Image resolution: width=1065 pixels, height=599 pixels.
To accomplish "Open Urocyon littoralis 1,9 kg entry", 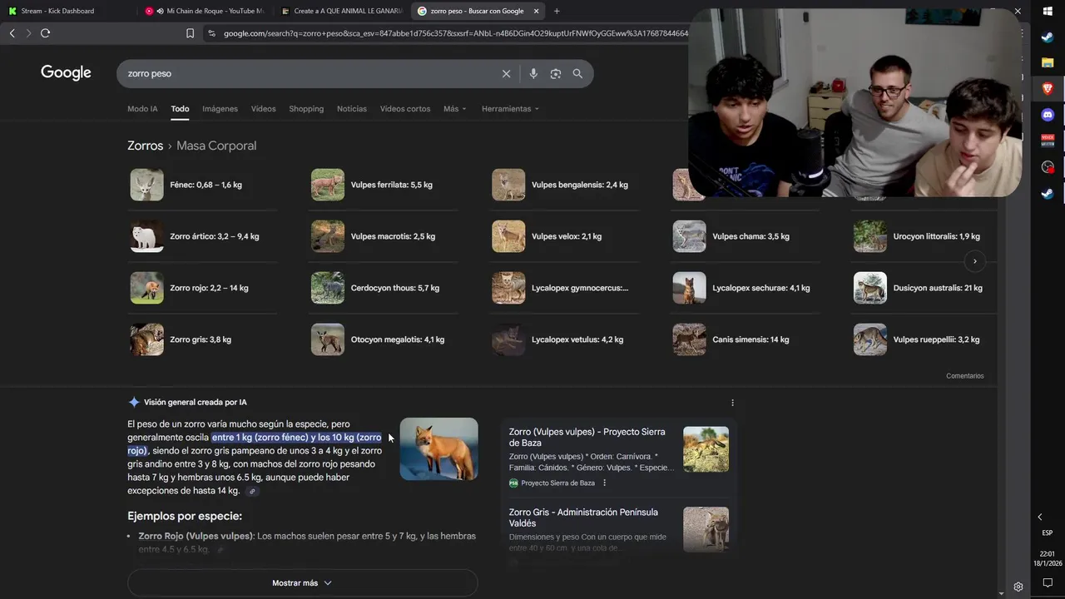I will 925,236.
